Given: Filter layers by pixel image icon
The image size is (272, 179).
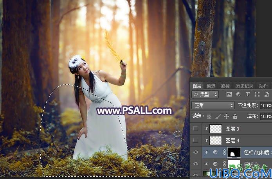Looking at the screenshot, I should coord(229,94).
